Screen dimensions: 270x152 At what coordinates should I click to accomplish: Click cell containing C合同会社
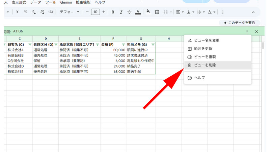point(20,61)
